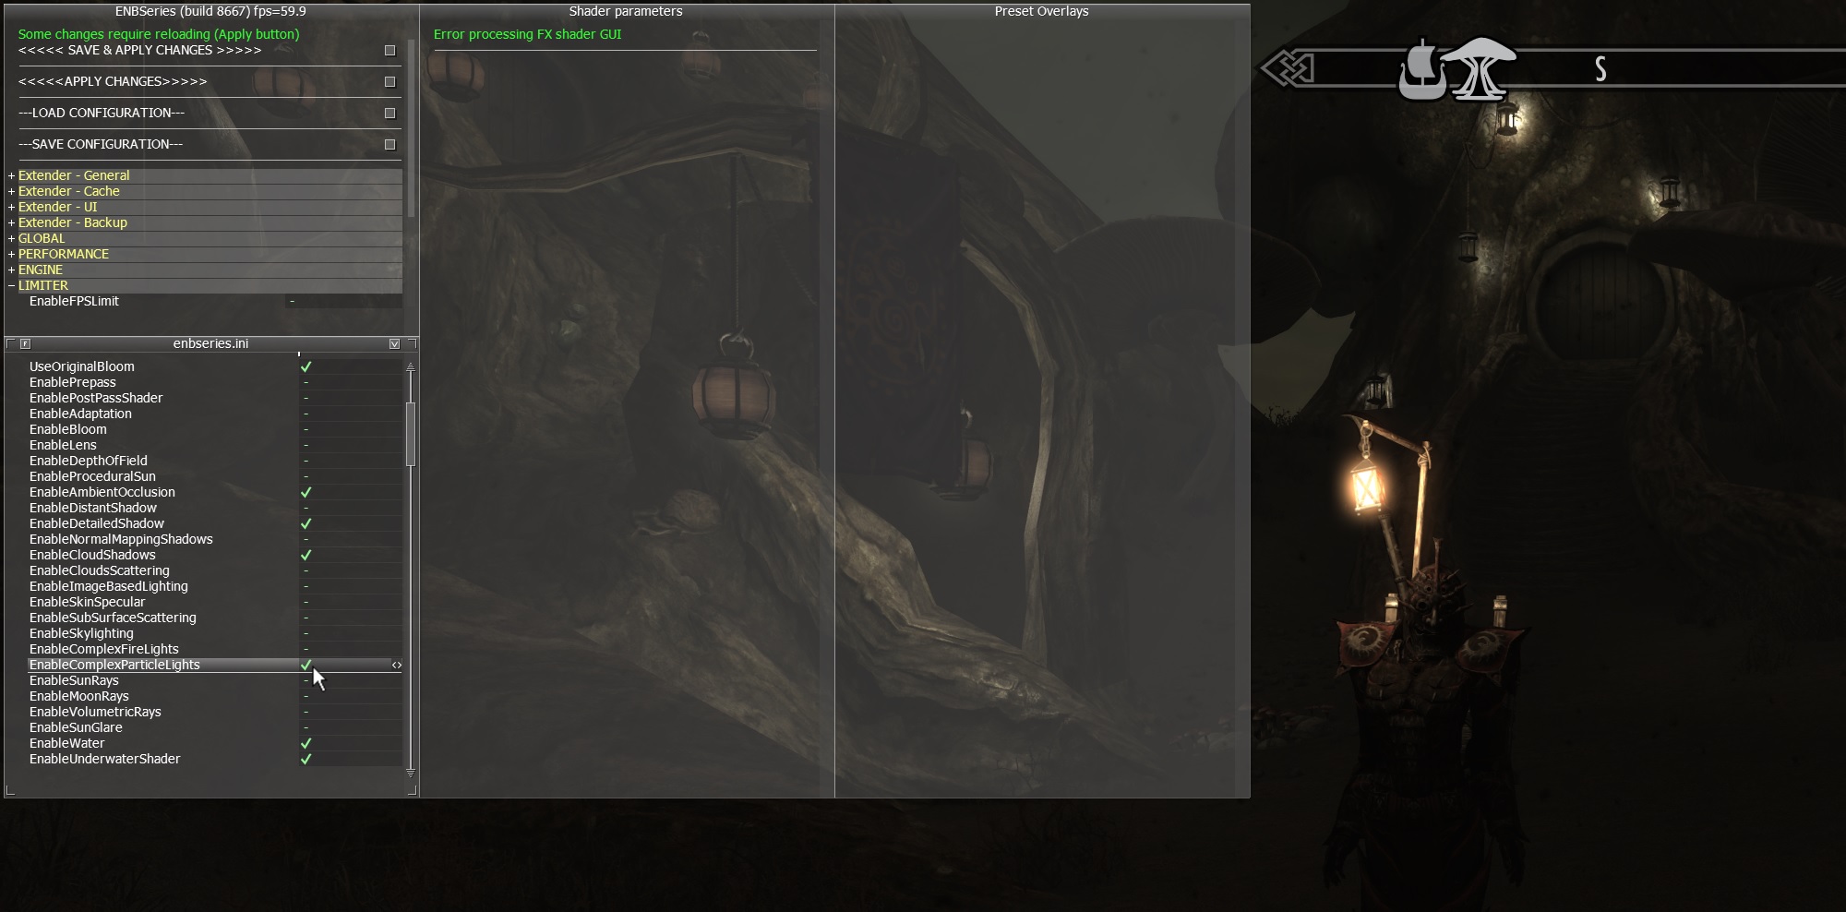
Task: Select the EnableLens row label
Action: pyautogui.click(x=63, y=445)
